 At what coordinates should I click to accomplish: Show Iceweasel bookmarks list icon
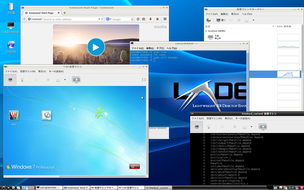(x=144, y=19)
